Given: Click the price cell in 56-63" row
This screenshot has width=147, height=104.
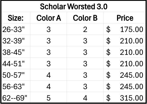Looking at the screenshot, I should [124, 86].
